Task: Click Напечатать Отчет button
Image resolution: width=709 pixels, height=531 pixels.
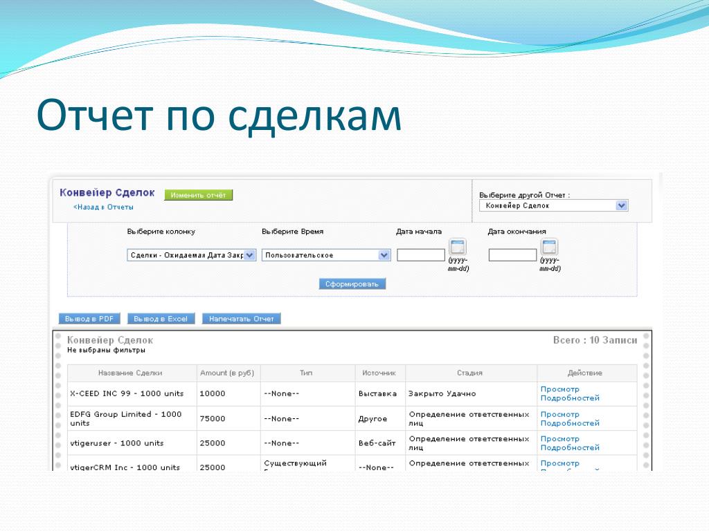Action: (x=242, y=319)
